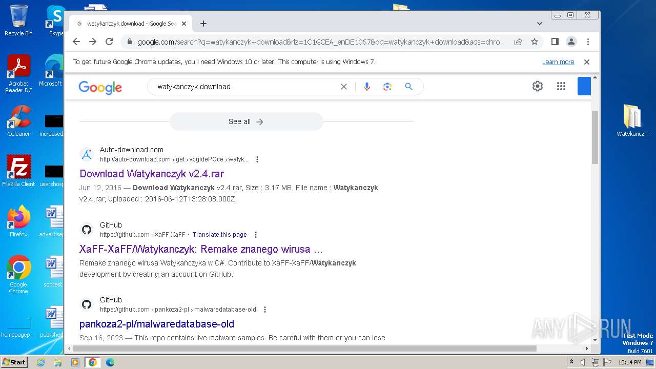
Task: Click the See all button
Action: coord(246,121)
